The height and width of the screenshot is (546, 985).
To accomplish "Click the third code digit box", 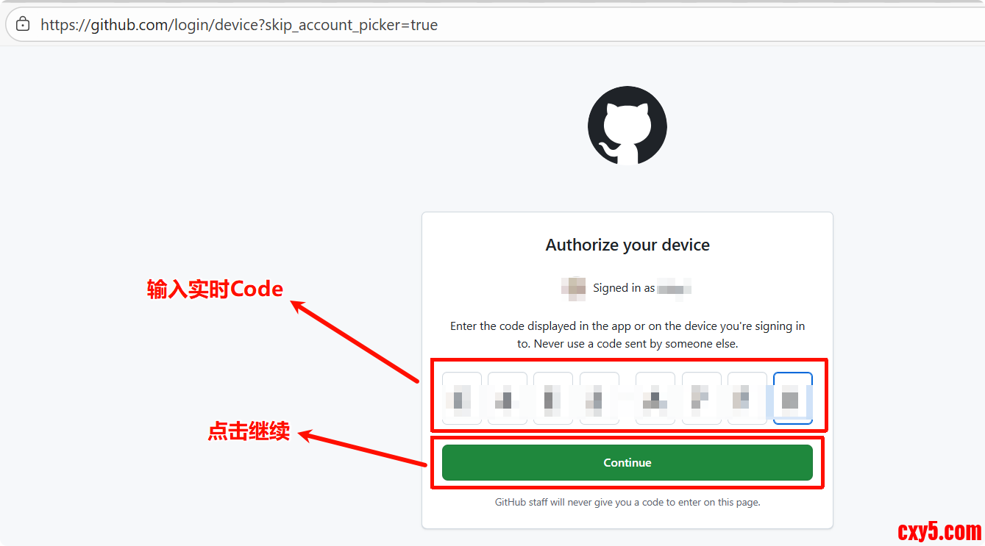I will click(x=553, y=398).
